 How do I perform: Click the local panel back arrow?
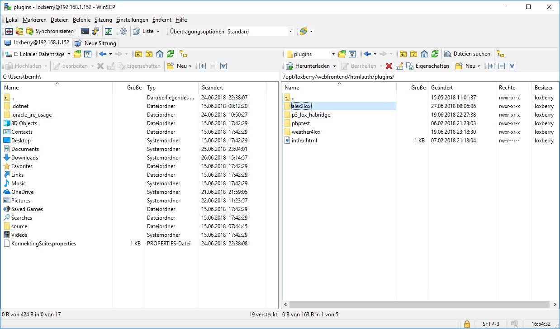tap(103, 54)
